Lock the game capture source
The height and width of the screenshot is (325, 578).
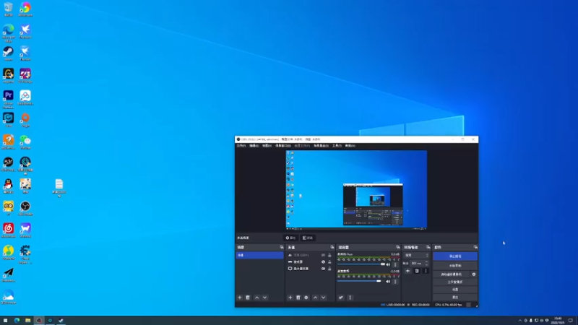[329, 262]
